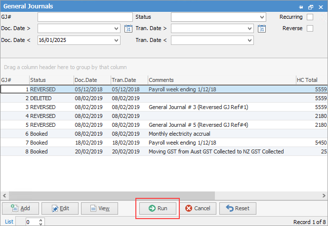Open calendar icon beside Tran. Date > field
This screenshot has width=328, height=226.
pos(262,29)
